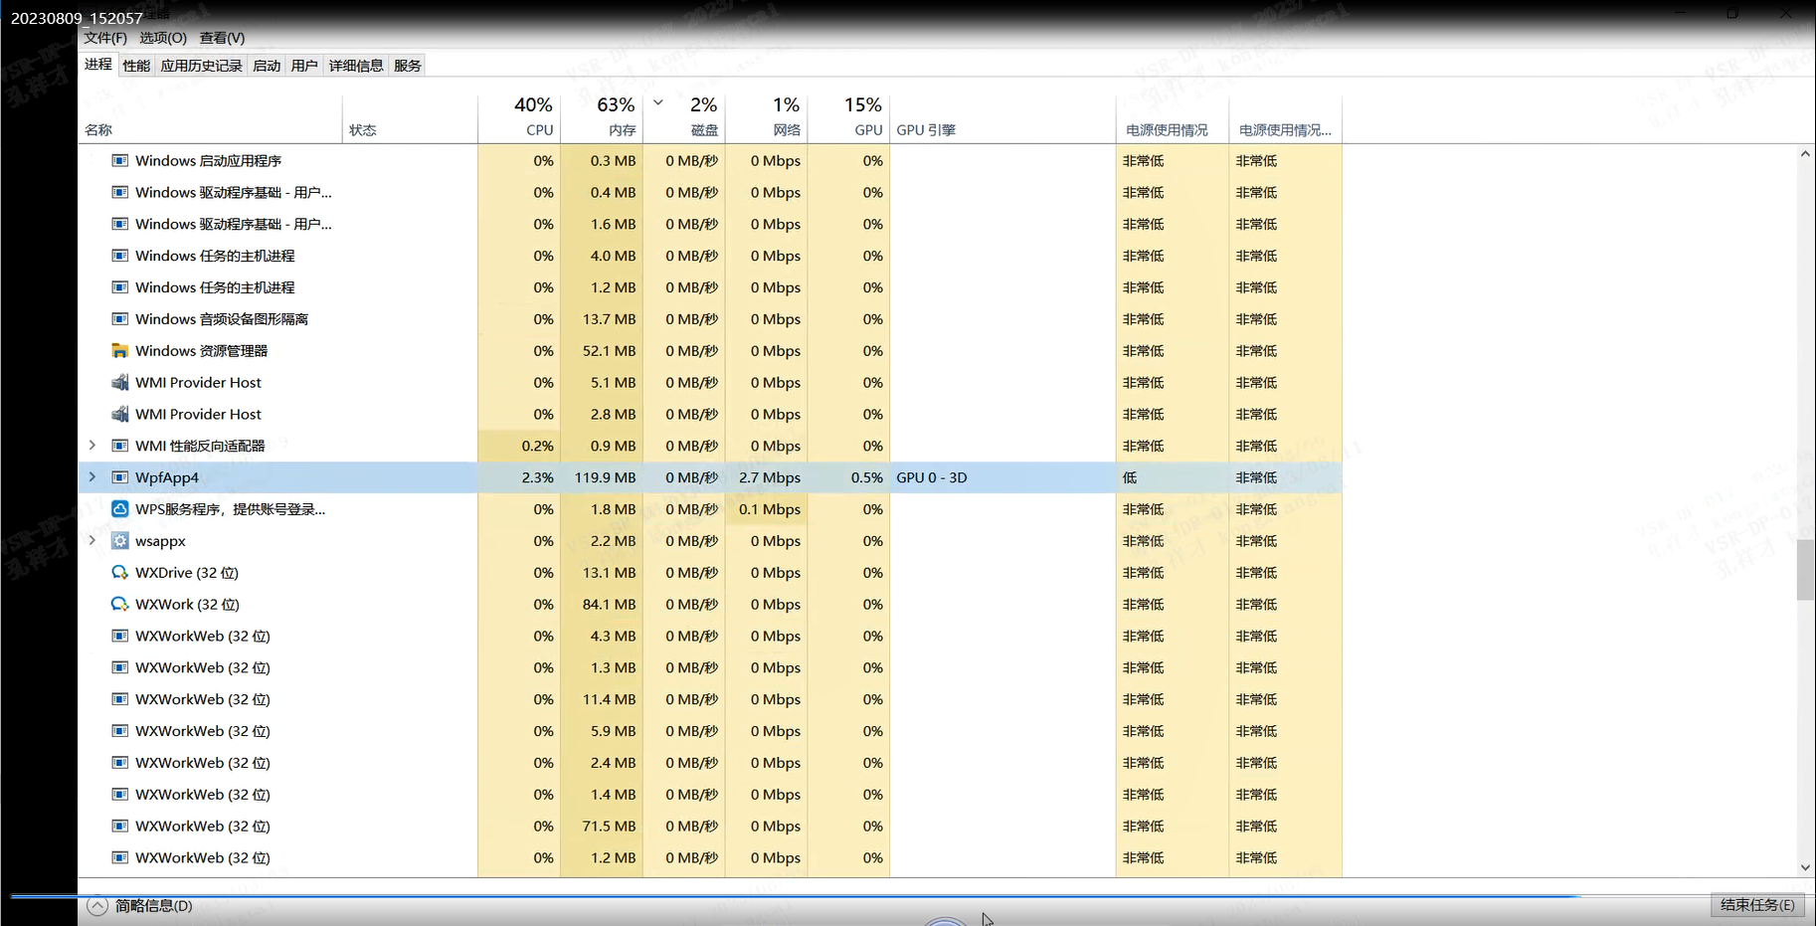Click the Windows 音频设备图形隔离 icon

119,319
